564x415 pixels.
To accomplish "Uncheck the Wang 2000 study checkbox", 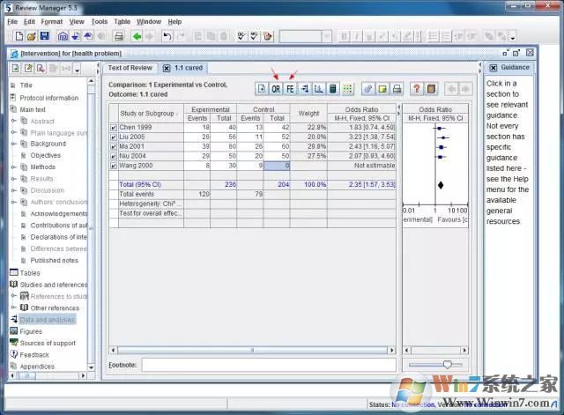I will point(114,166).
